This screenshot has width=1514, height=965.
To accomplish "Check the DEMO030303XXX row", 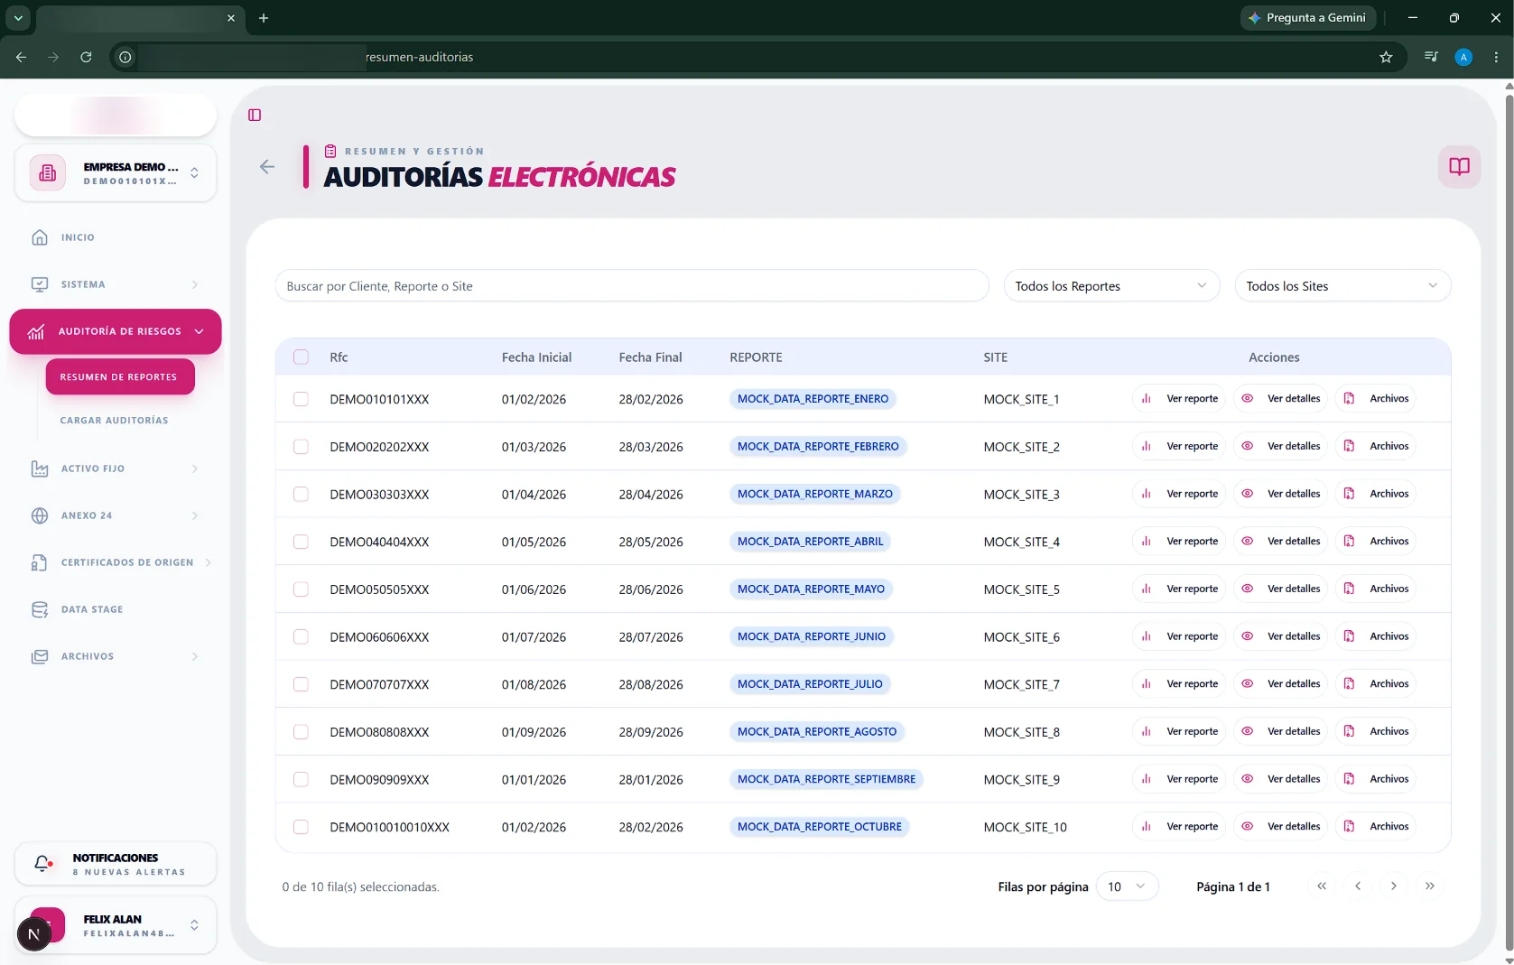I will coord(301,495).
